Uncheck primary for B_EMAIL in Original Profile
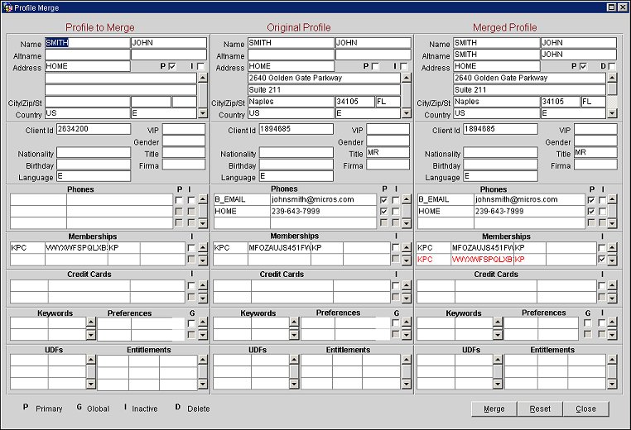 (383, 200)
